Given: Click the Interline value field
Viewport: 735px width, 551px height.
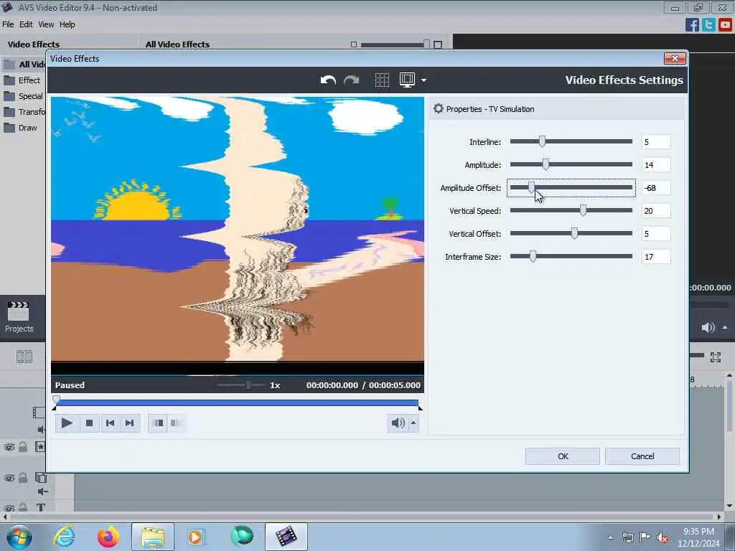Looking at the screenshot, I should pyautogui.click(x=656, y=142).
